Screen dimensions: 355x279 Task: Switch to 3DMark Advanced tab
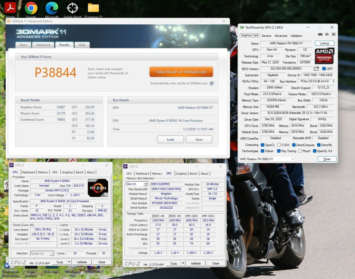pyautogui.click(x=43, y=45)
